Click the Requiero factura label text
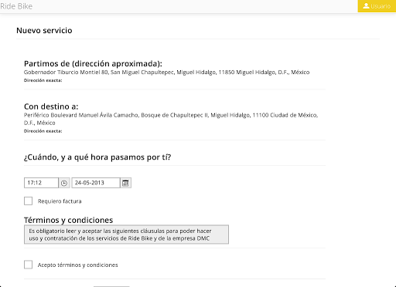The height and width of the screenshot is (287, 396). coord(60,201)
